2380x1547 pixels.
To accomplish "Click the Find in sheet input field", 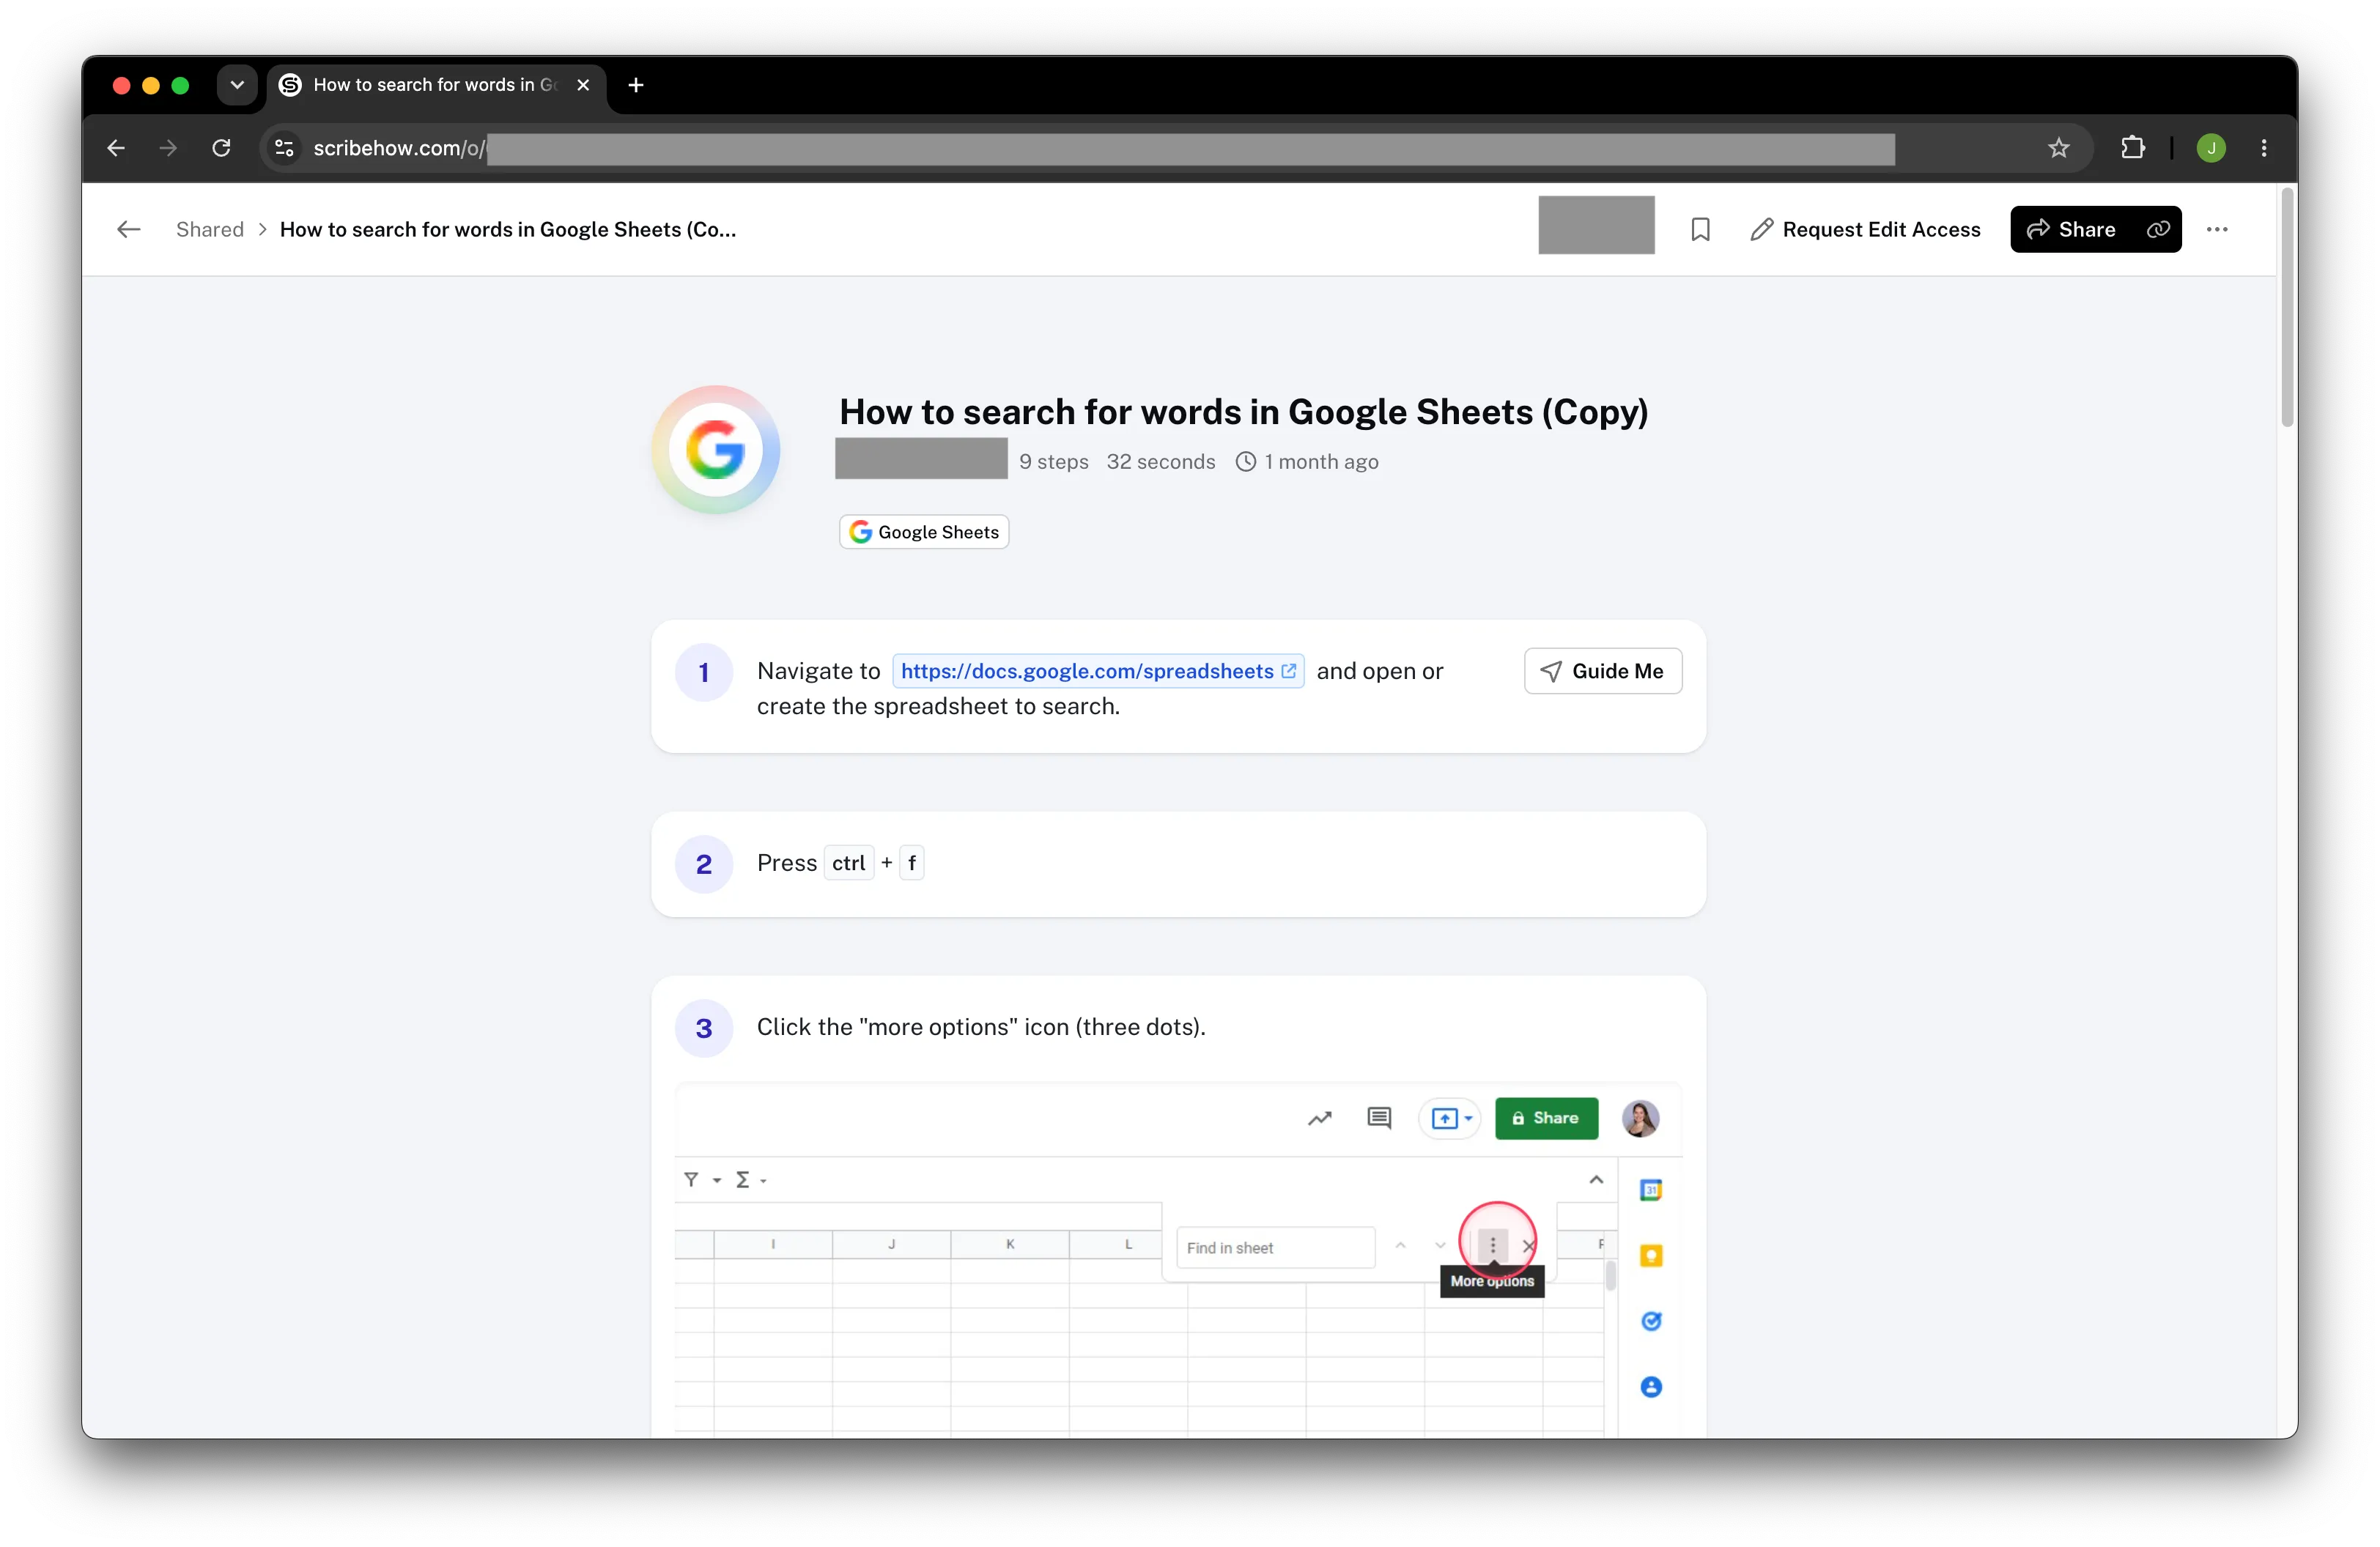I will point(1275,1248).
